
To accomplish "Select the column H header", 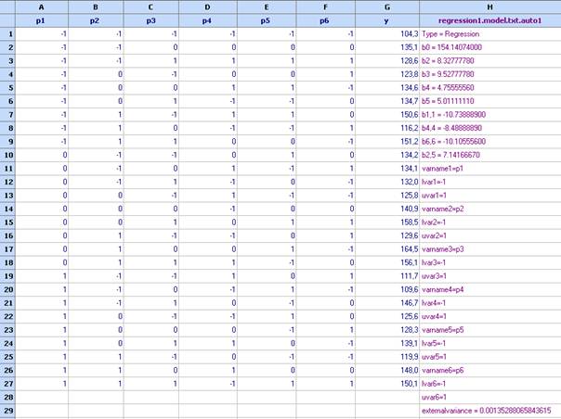I will click(x=489, y=6).
